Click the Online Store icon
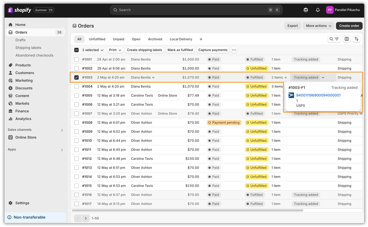Image resolution: width=368 pixels, height=227 pixels. [10, 137]
